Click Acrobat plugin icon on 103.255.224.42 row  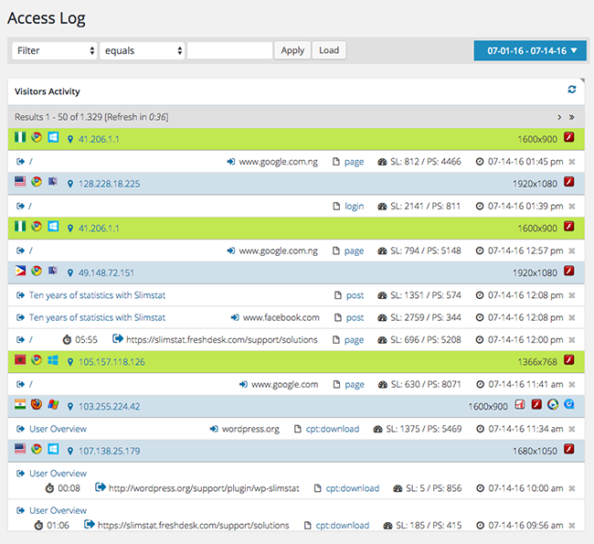tap(520, 404)
